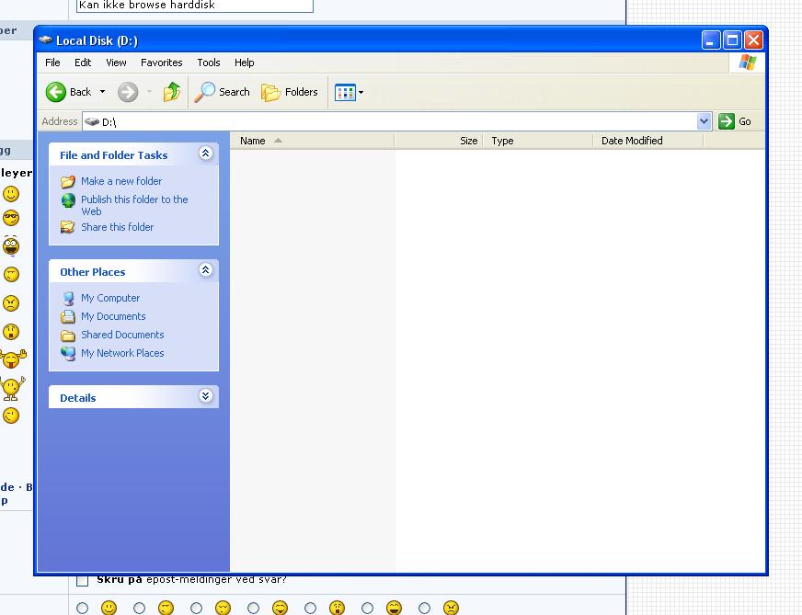Image resolution: width=802 pixels, height=615 pixels.
Task: Select radio button for closed-eyes sleepy icon
Action: pyautogui.click(x=197, y=608)
